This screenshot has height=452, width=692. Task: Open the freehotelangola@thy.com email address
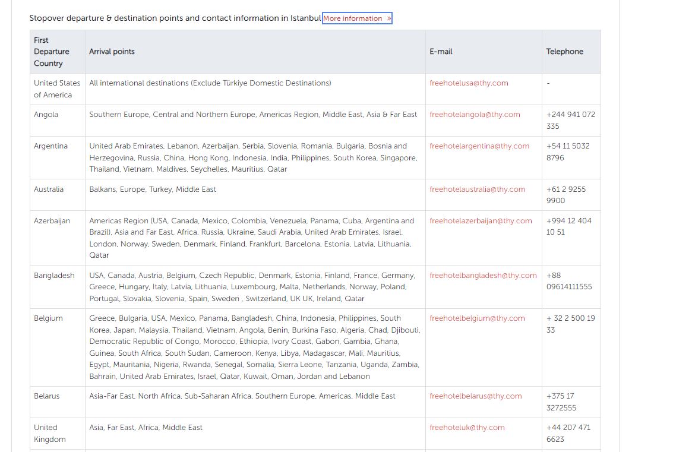tap(475, 115)
